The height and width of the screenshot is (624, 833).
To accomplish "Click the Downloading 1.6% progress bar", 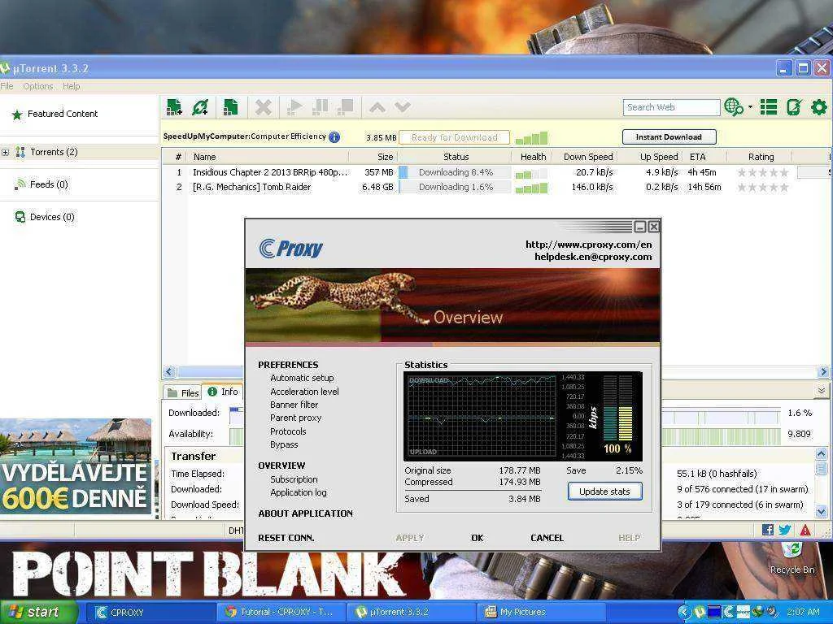I will 455,187.
